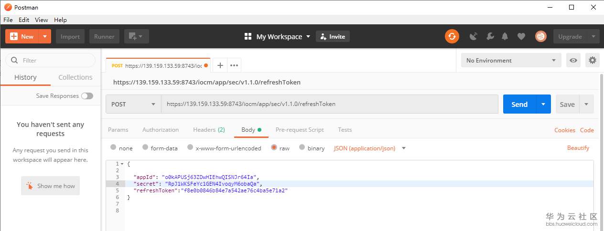The image size is (604, 231).
Task: Click the Send button
Action: (520, 104)
